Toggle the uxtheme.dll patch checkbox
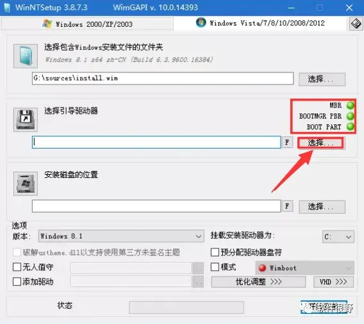The height and width of the screenshot is (324, 364). [x=17, y=252]
